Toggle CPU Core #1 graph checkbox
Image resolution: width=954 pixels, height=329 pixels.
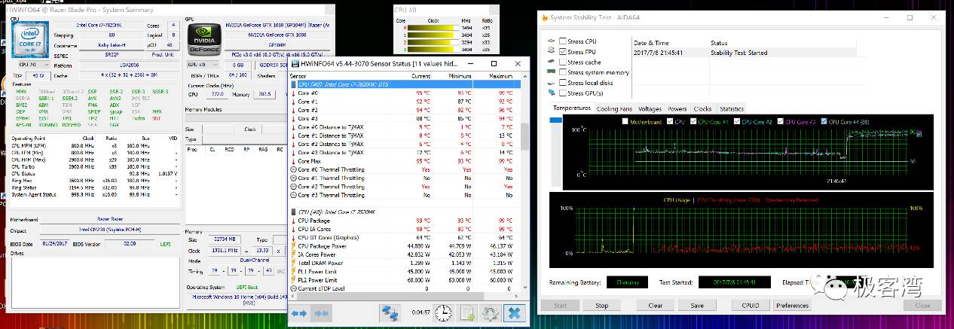694,121
